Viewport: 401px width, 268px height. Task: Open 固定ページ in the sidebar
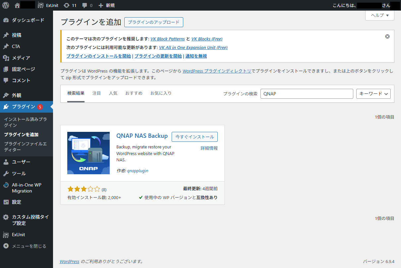pyautogui.click(x=27, y=69)
